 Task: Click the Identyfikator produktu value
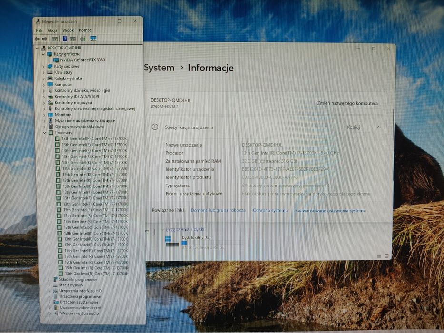point(270,177)
